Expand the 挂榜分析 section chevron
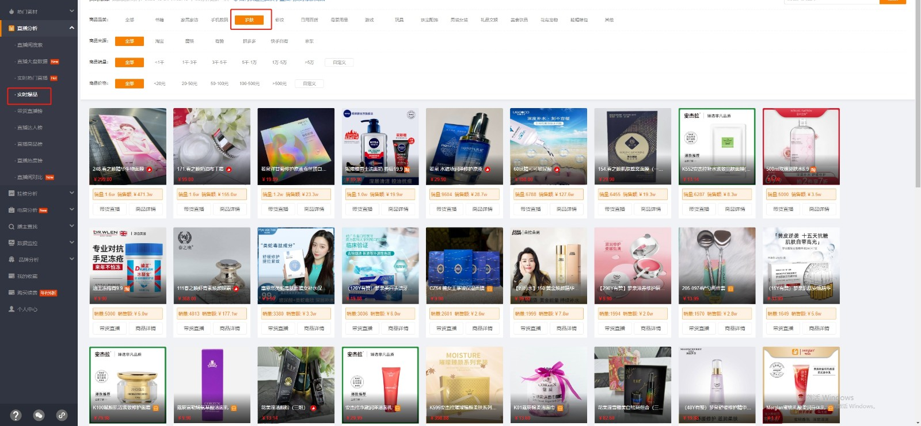 [72, 193]
